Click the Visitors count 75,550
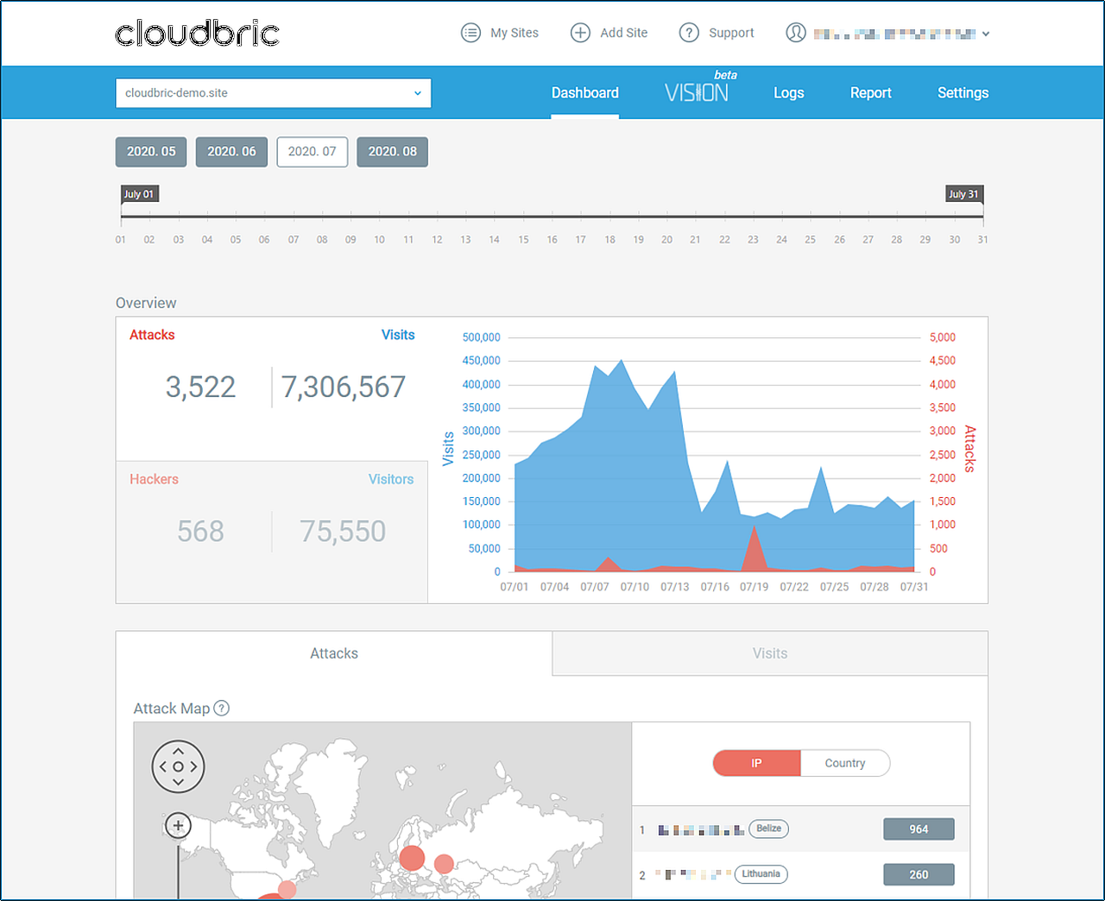The height and width of the screenshot is (901, 1105). point(343,532)
